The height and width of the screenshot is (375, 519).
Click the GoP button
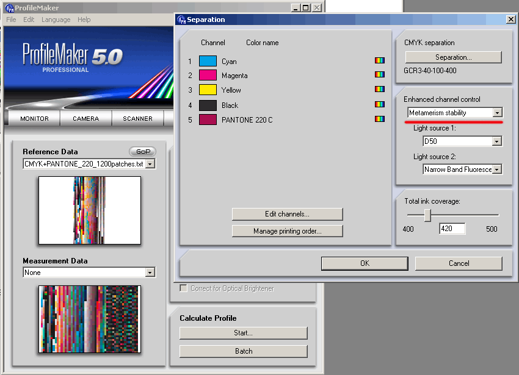[x=143, y=151]
